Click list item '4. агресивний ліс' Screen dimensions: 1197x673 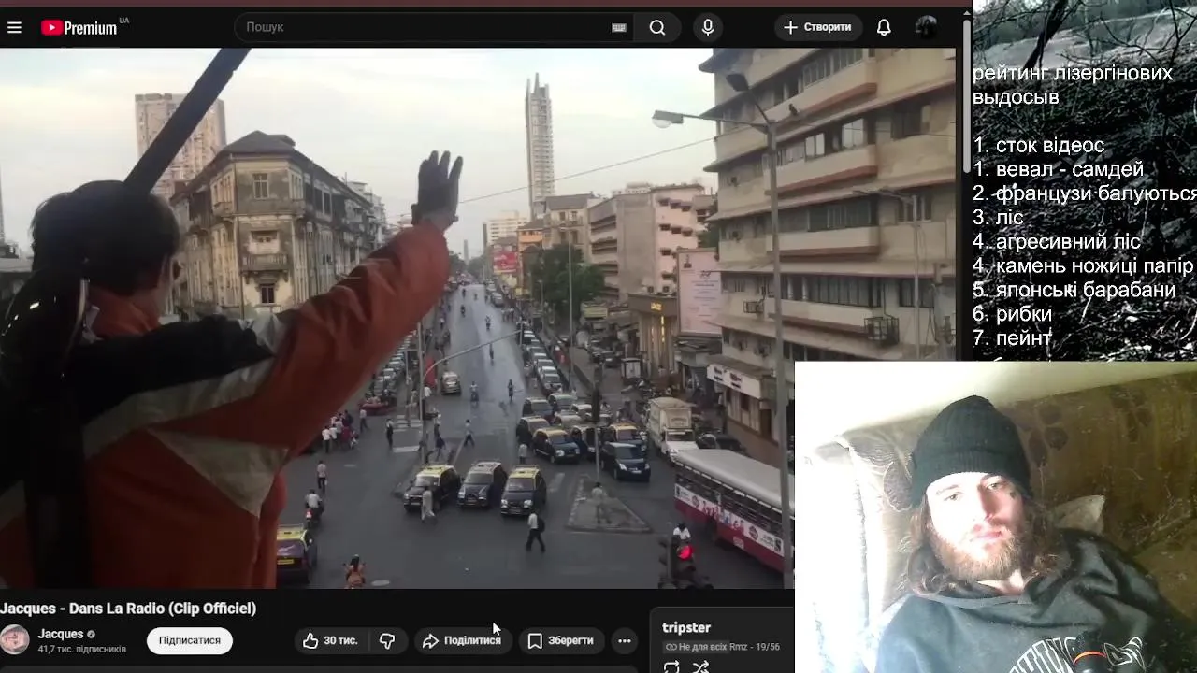[x=1057, y=242]
